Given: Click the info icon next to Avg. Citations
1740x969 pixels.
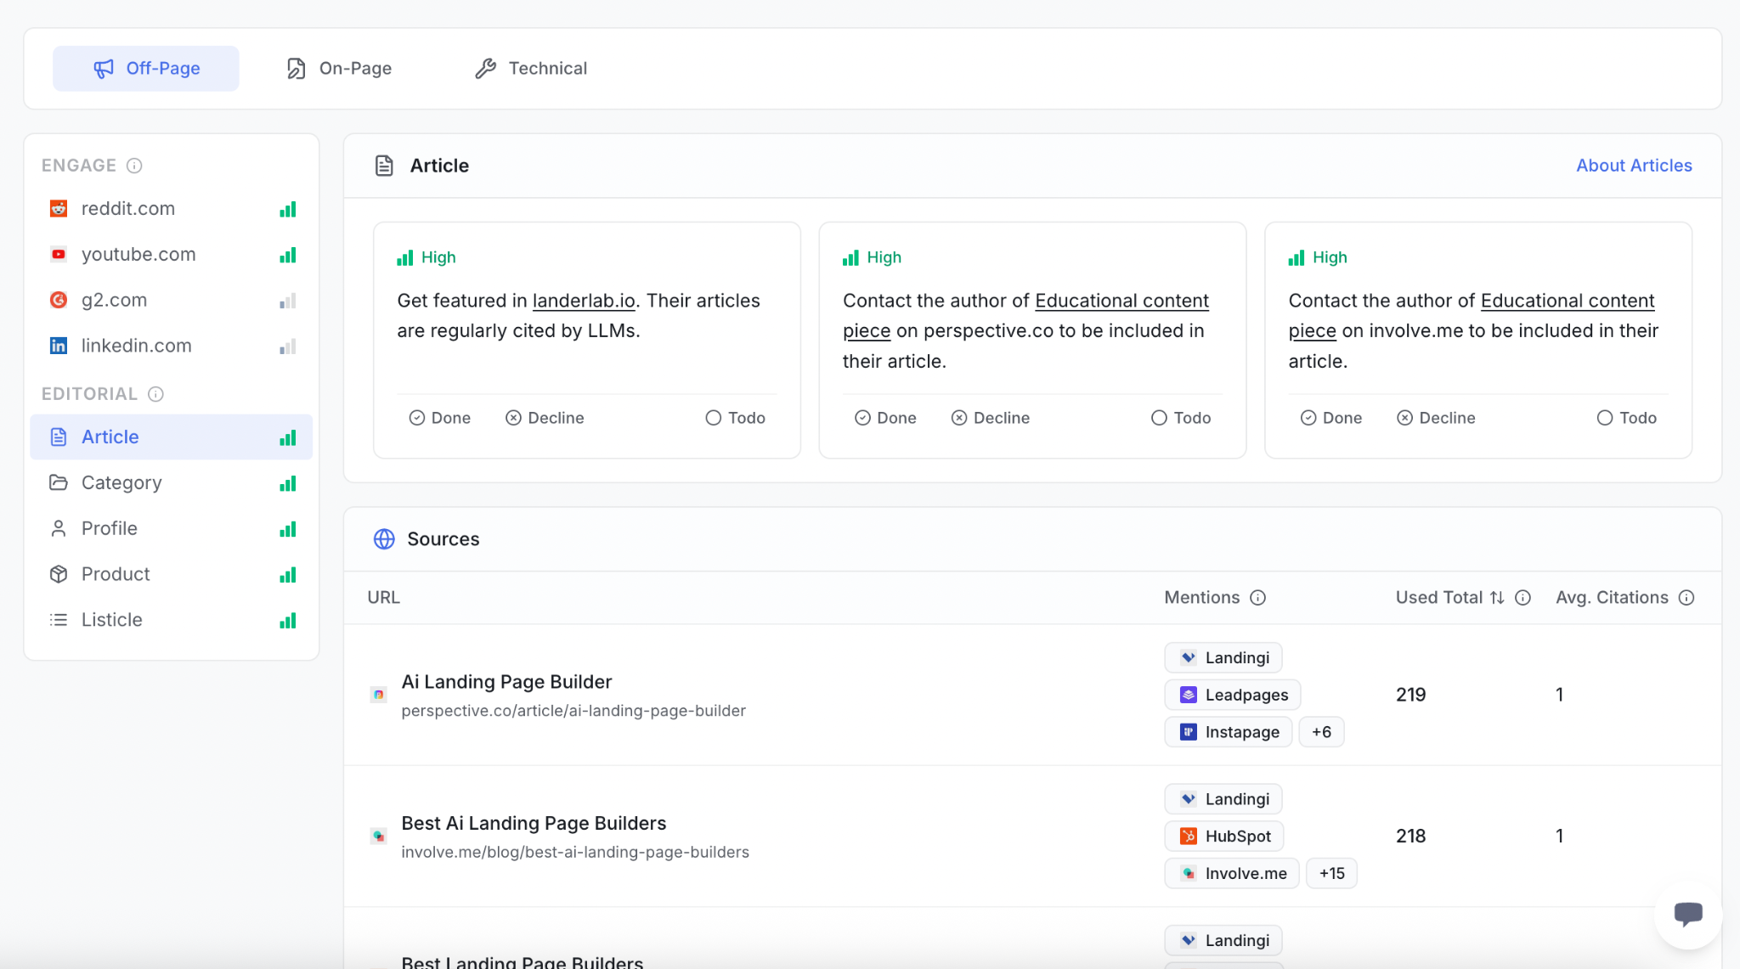Looking at the screenshot, I should point(1686,598).
